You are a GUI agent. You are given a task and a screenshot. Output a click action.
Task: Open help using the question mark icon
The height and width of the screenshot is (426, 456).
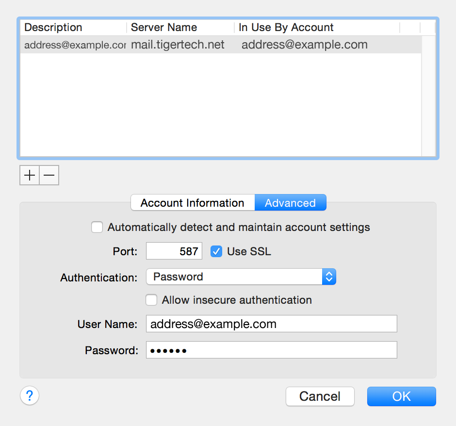(x=29, y=395)
